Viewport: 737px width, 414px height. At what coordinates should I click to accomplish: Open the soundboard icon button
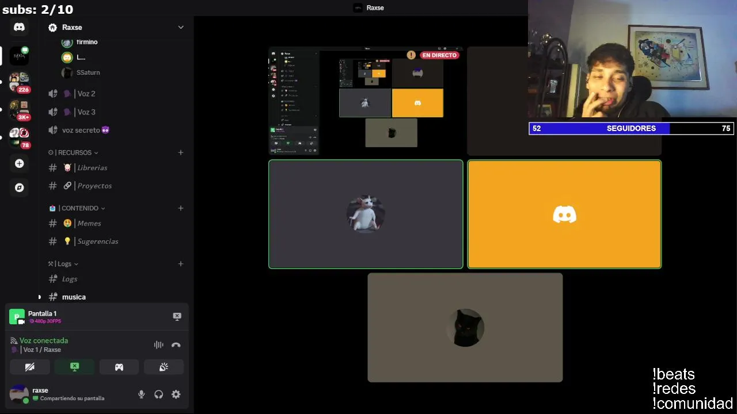(x=164, y=367)
